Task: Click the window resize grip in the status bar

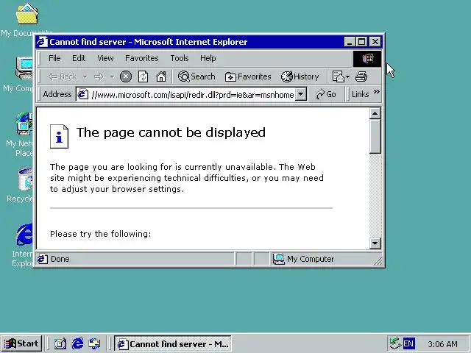Action: (378, 260)
